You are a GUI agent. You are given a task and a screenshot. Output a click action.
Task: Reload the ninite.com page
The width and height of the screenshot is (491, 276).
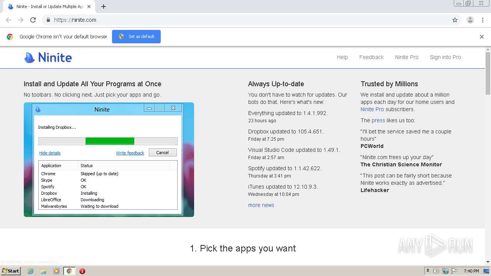[33, 20]
